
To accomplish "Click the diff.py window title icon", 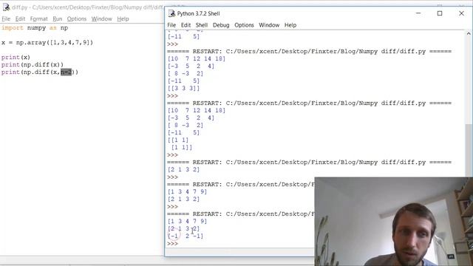I will coord(6,7).
